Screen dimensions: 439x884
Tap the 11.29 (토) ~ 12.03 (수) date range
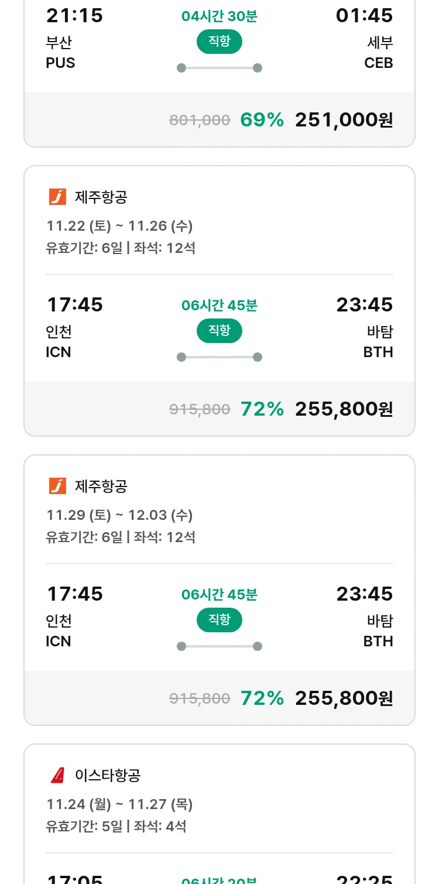pyautogui.click(x=119, y=515)
